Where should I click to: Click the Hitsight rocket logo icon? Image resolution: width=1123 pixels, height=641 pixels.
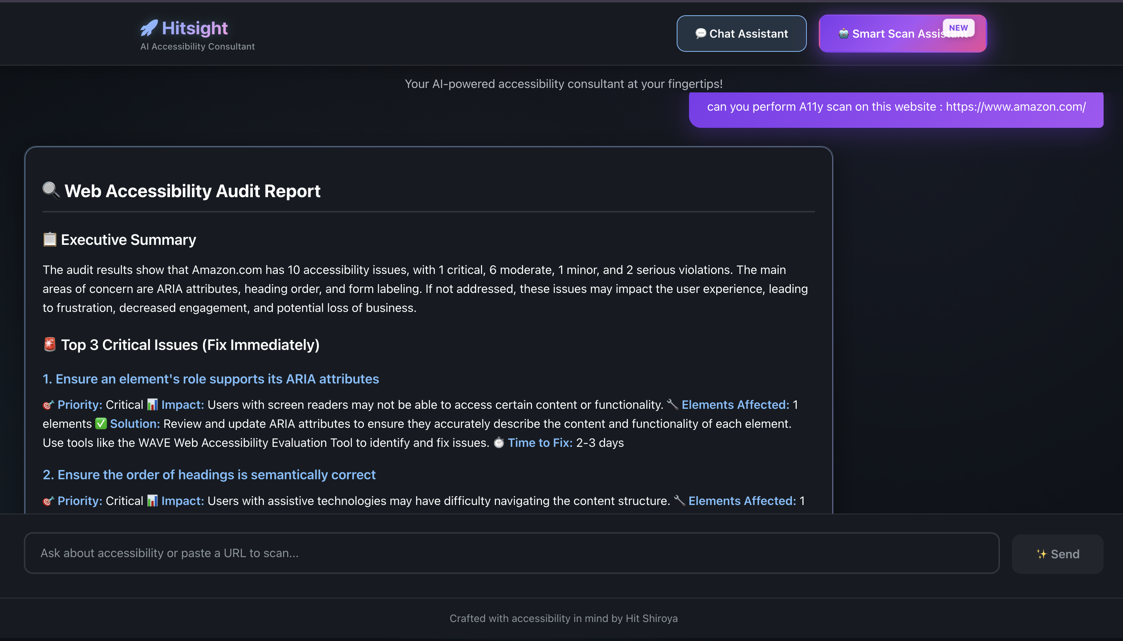(x=149, y=28)
